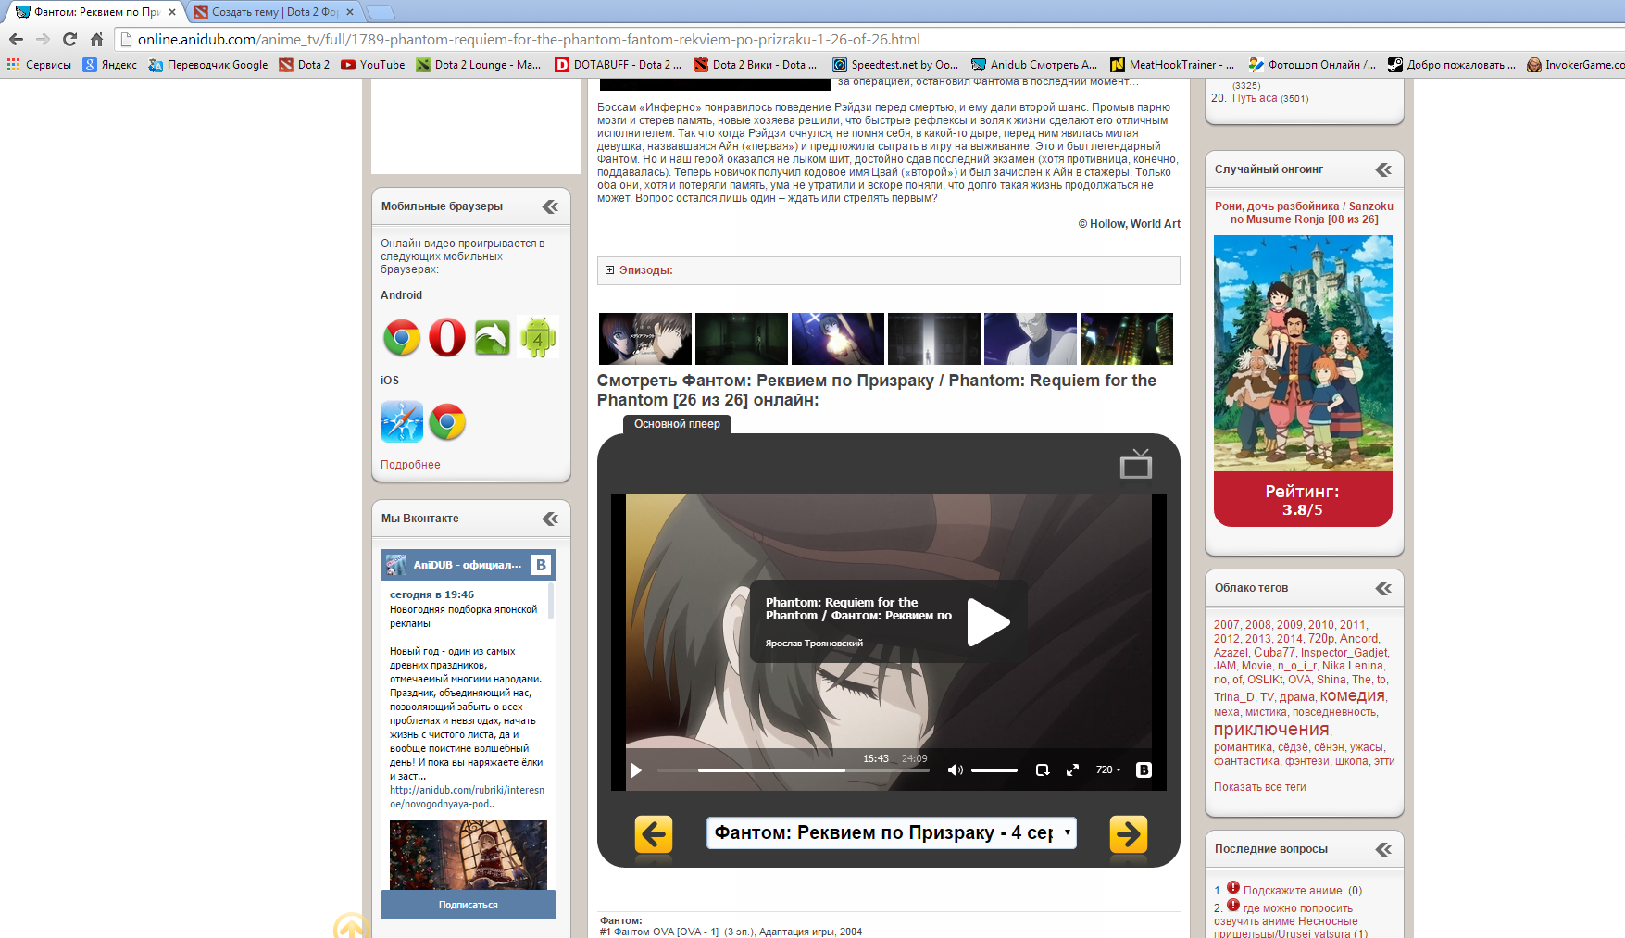
Task: Open the episode selection dropdown
Action: [892, 833]
